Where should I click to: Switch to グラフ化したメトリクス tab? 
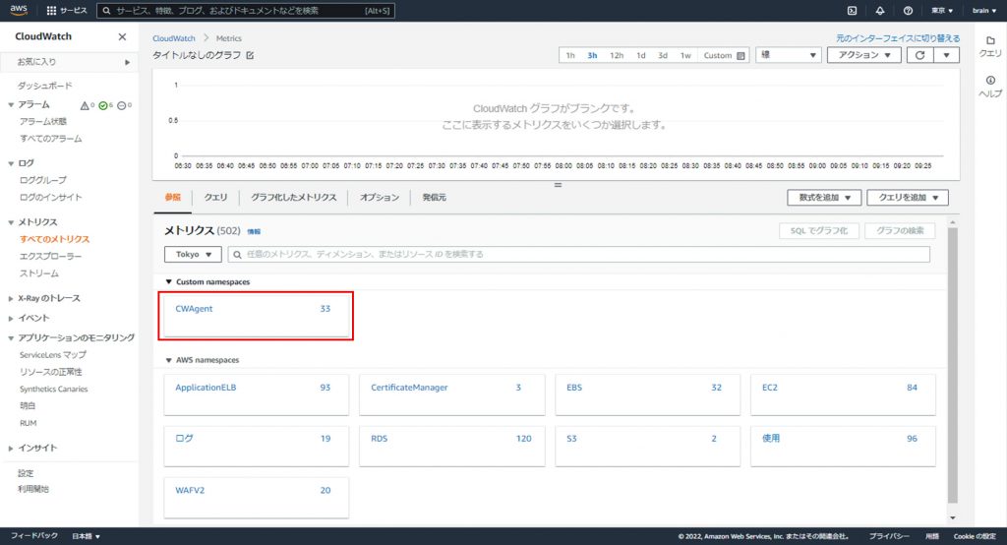coord(293,198)
